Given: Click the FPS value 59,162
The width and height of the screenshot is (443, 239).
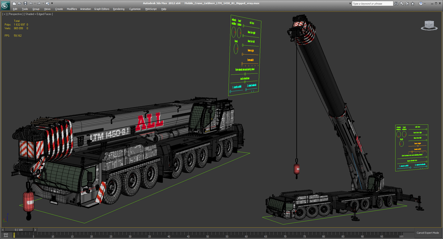Looking at the screenshot, I should (18, 36).
